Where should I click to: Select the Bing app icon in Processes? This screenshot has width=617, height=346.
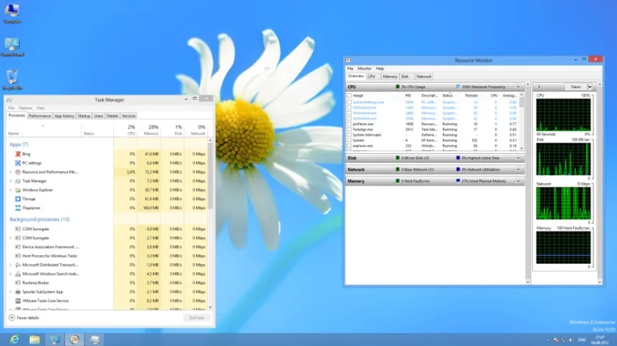[18, 154]
